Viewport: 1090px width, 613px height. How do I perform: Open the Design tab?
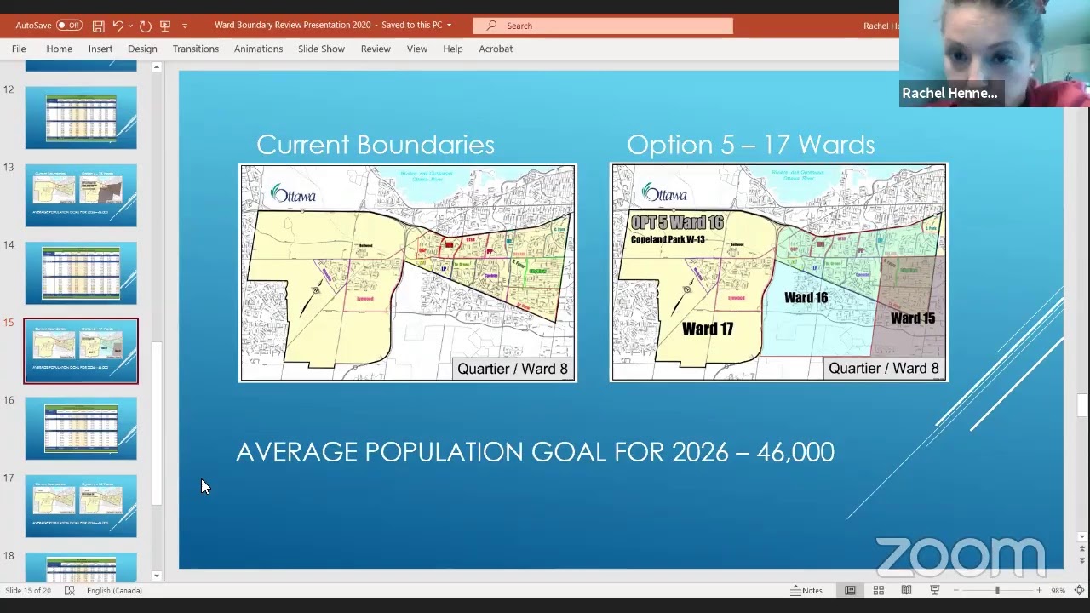tap(142, 49)
